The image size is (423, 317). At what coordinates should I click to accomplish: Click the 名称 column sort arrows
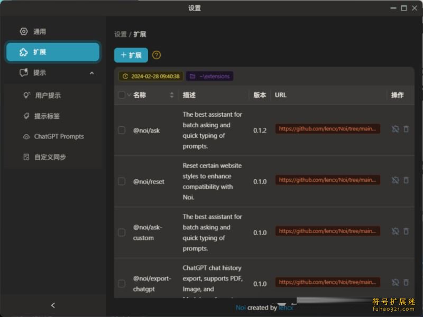tap(172, 95)
